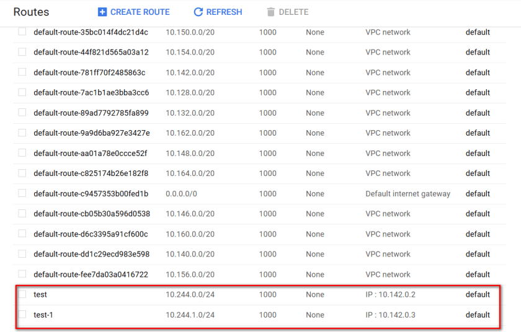The image size is (521, 332).
Task: Click the circular Refresh arrow icon
Action: tap(198, 12)
